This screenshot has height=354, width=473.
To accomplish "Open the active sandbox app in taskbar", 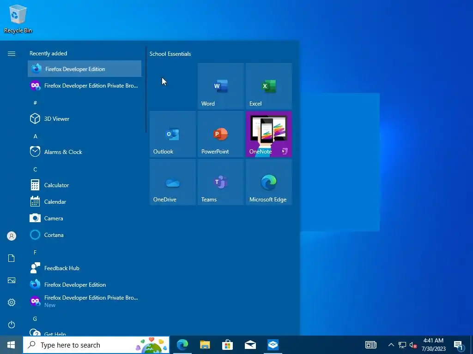I will (x=273, y=345).
